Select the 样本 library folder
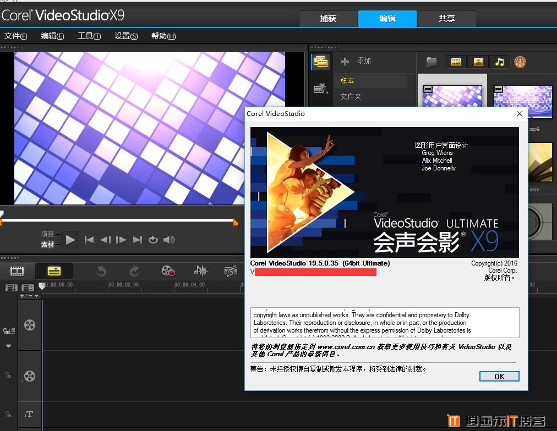Image resolution: width=557 pixels, height=431 pixels. 370,81
